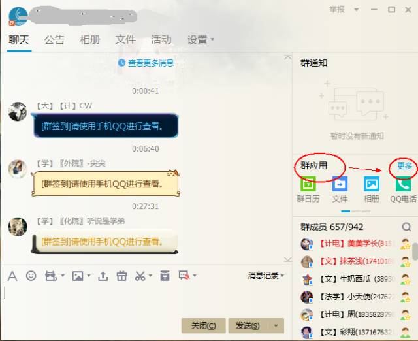
Task: Click sender name 【学】〖外院〗-尖尖
Action: (x=71, y=163)
